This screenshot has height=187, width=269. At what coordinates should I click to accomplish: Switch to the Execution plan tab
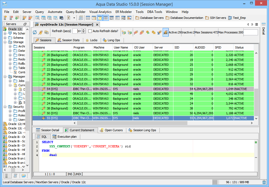pyautogui.click(x=65, y=137)
